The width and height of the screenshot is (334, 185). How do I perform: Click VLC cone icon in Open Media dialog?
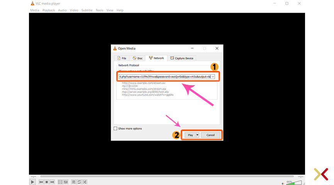tap(115, 49)
